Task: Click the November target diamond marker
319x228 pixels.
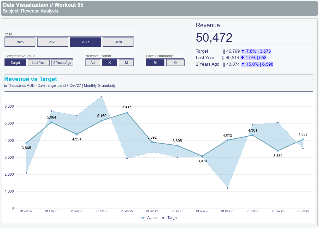Action: pos(278,122)
